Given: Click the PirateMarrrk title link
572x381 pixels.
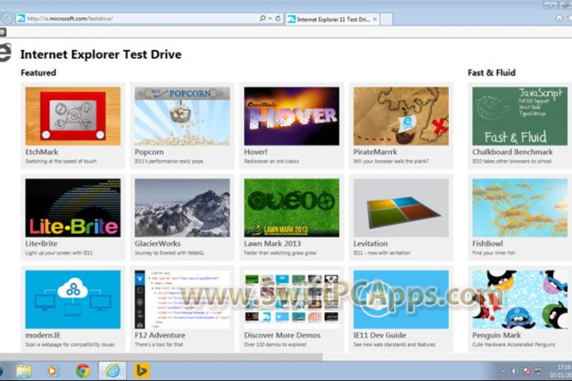Looking at the screenshot, I should pos(375,152).
